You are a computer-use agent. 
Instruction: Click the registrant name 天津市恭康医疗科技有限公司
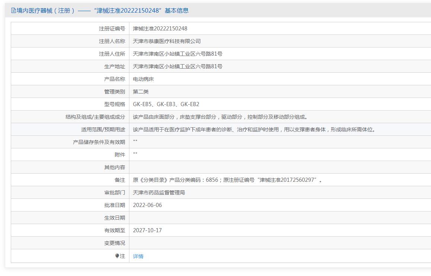click(167, 41)
